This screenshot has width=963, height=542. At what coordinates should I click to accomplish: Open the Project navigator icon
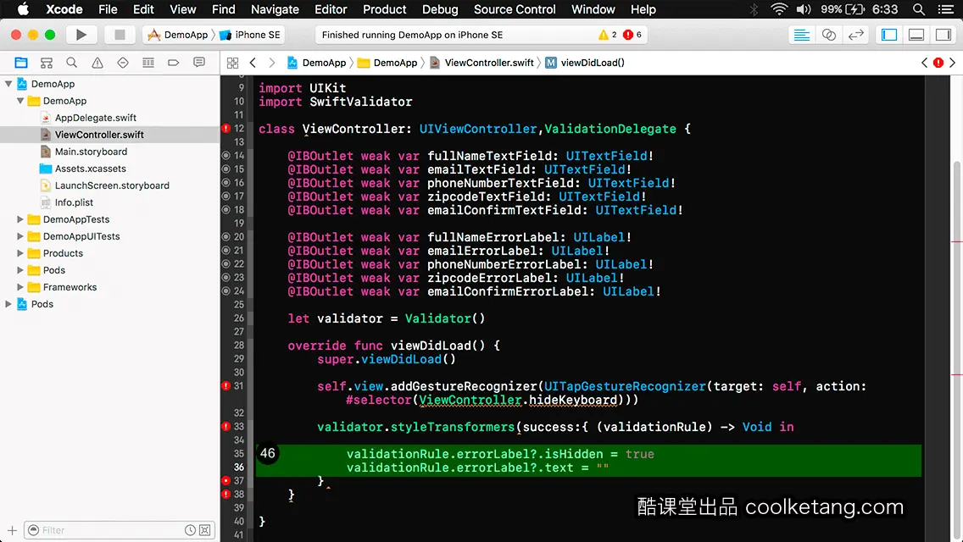tap(21, 63)
